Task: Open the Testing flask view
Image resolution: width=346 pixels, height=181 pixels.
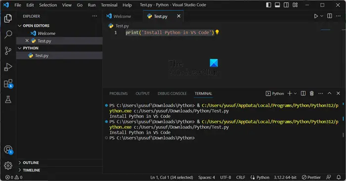Action: point(8,99)
